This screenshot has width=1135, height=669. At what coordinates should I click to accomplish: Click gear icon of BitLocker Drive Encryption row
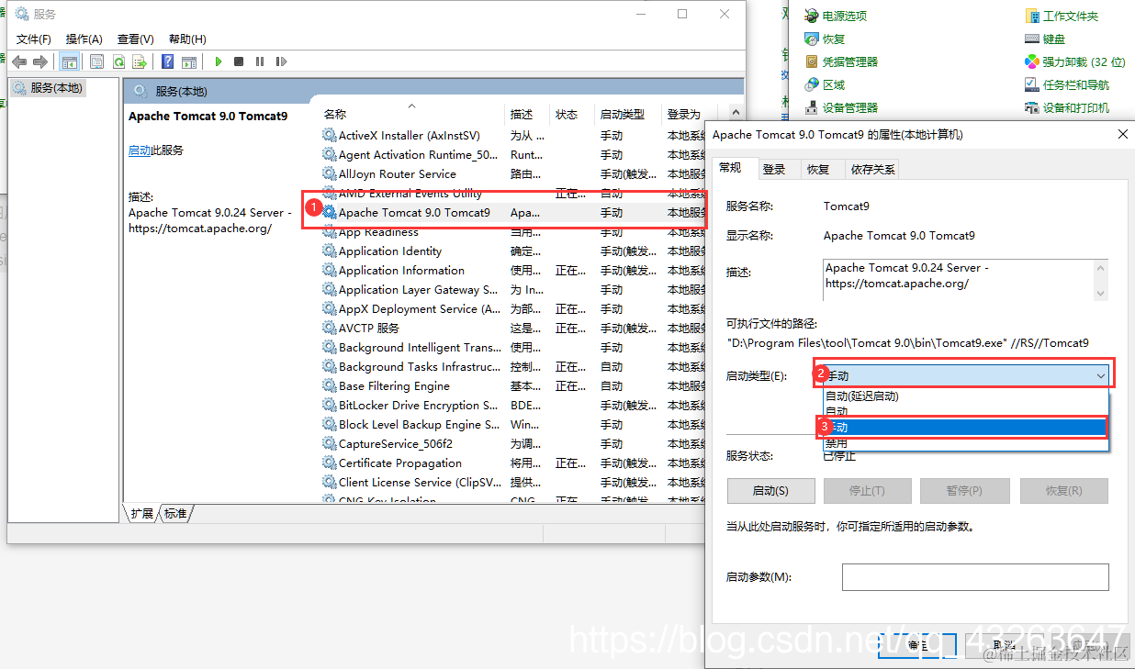[x=330, y=405]
